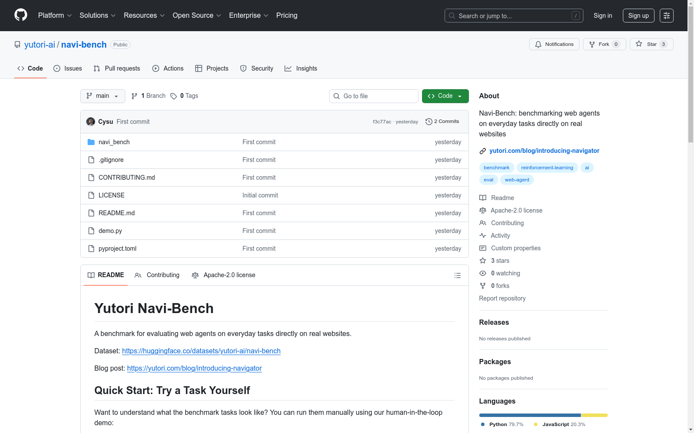Click the LICENSE file icon
The width and height of the screenshot is (694, 433).
point(91,195)
